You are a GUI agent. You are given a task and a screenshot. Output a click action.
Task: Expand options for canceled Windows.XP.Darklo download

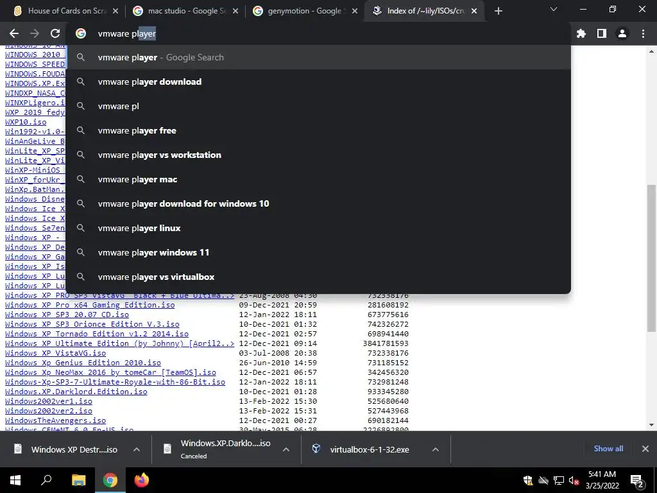click(x=286, y=449)
